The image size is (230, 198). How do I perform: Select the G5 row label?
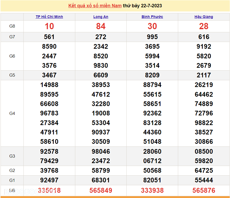[x=12, y=75]
